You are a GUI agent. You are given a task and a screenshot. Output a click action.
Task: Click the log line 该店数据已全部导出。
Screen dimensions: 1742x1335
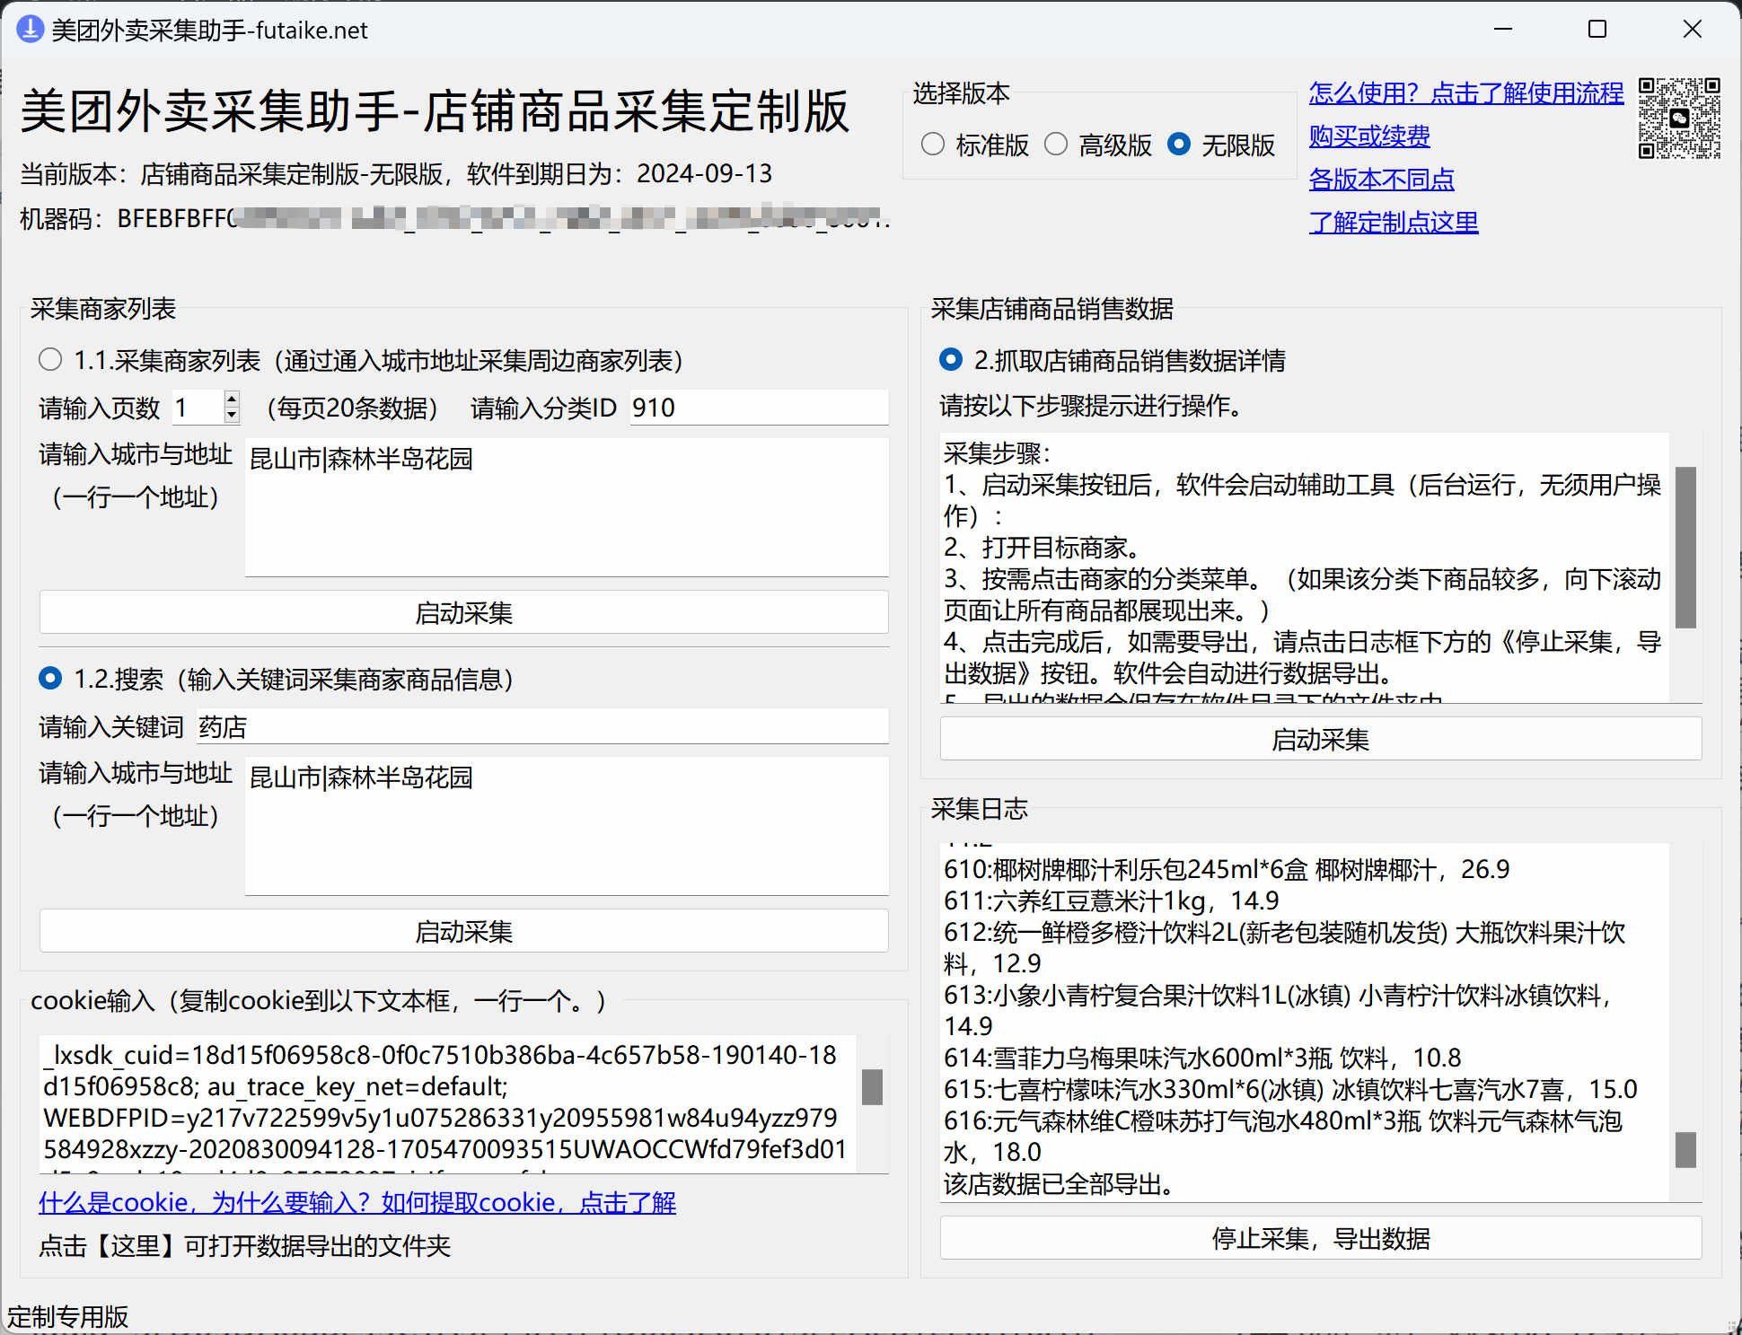[x=1060, y=1184]
